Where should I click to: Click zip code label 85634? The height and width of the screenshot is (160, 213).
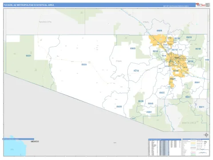click(x=84, y=64)
